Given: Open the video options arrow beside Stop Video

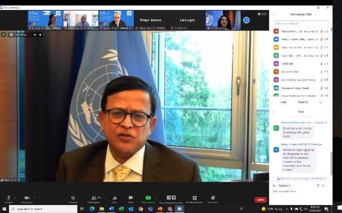Looking at the screenshot, I should [x=34, y=198].
